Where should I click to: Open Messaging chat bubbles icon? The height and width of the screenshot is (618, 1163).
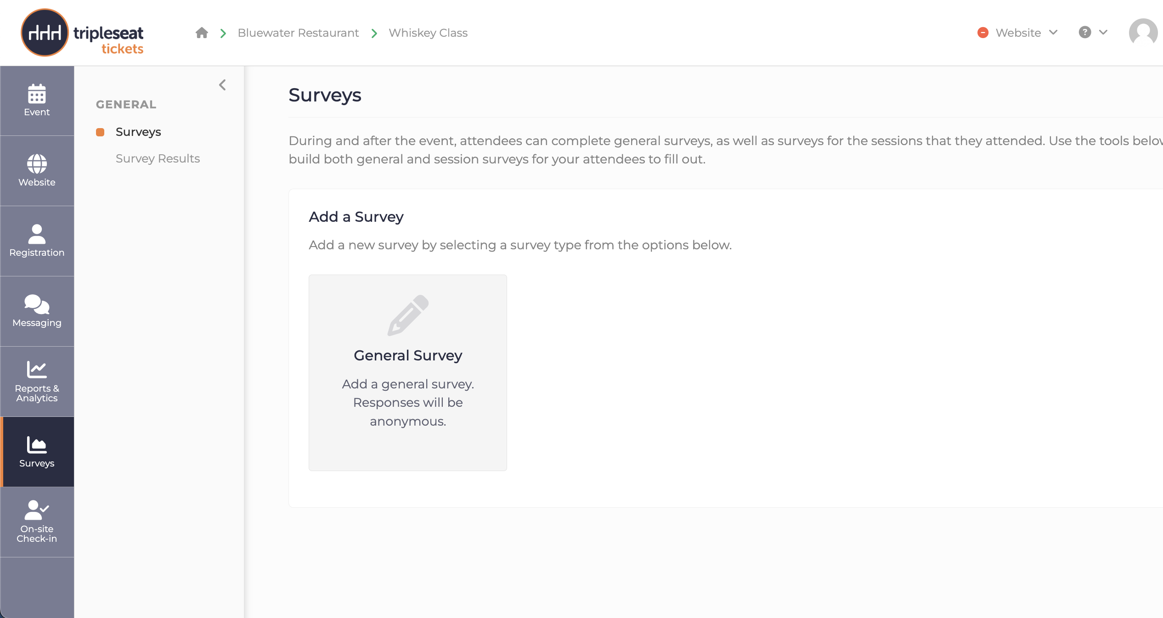pos(37,304)
